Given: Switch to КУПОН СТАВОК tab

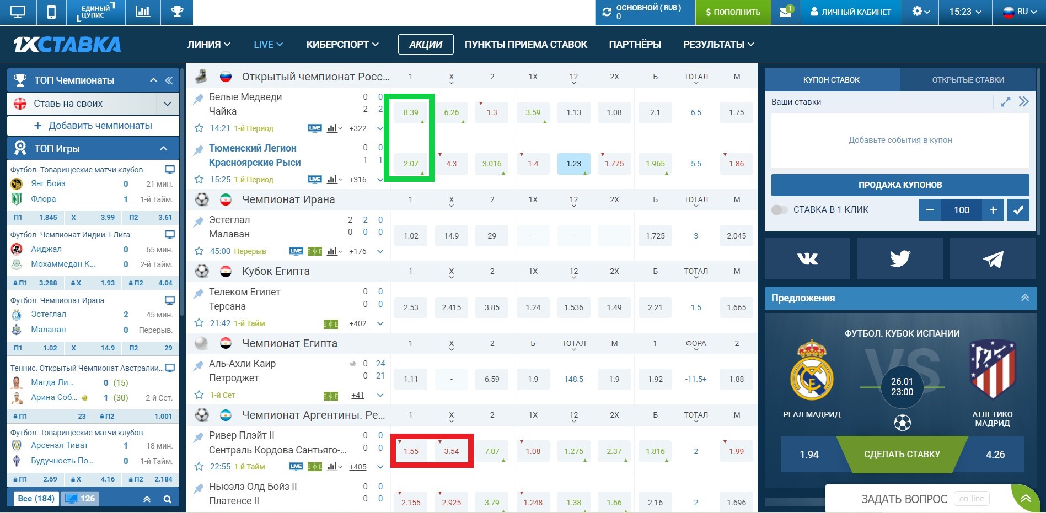Looking at the screenshot, I should (832, 80).
